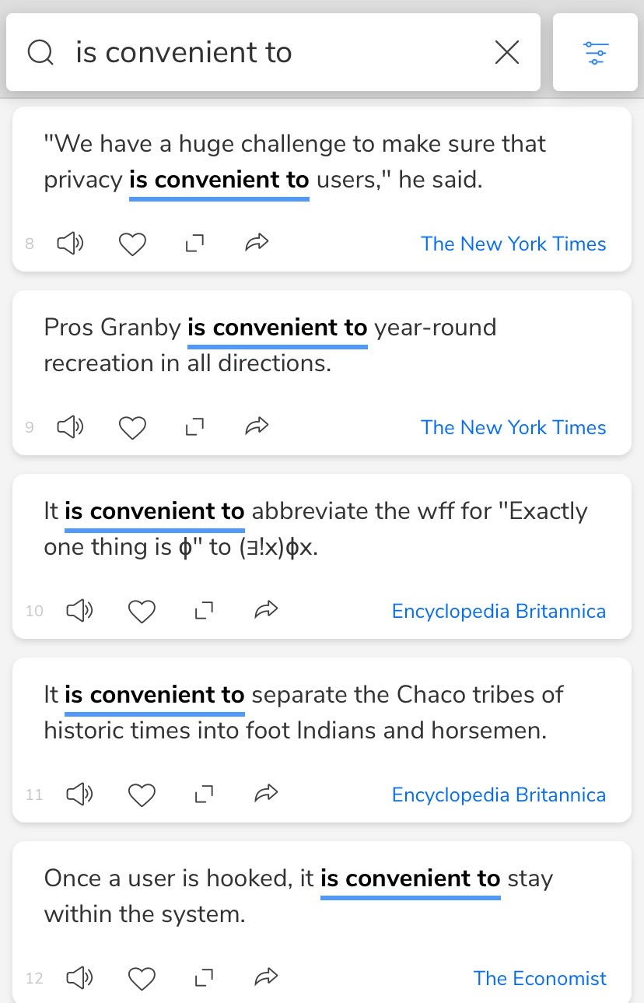Open Encyclopedia Britannica source for sentence 11
The height and width of the screenshot is (1003, 644).
click(x=499, y=794)
